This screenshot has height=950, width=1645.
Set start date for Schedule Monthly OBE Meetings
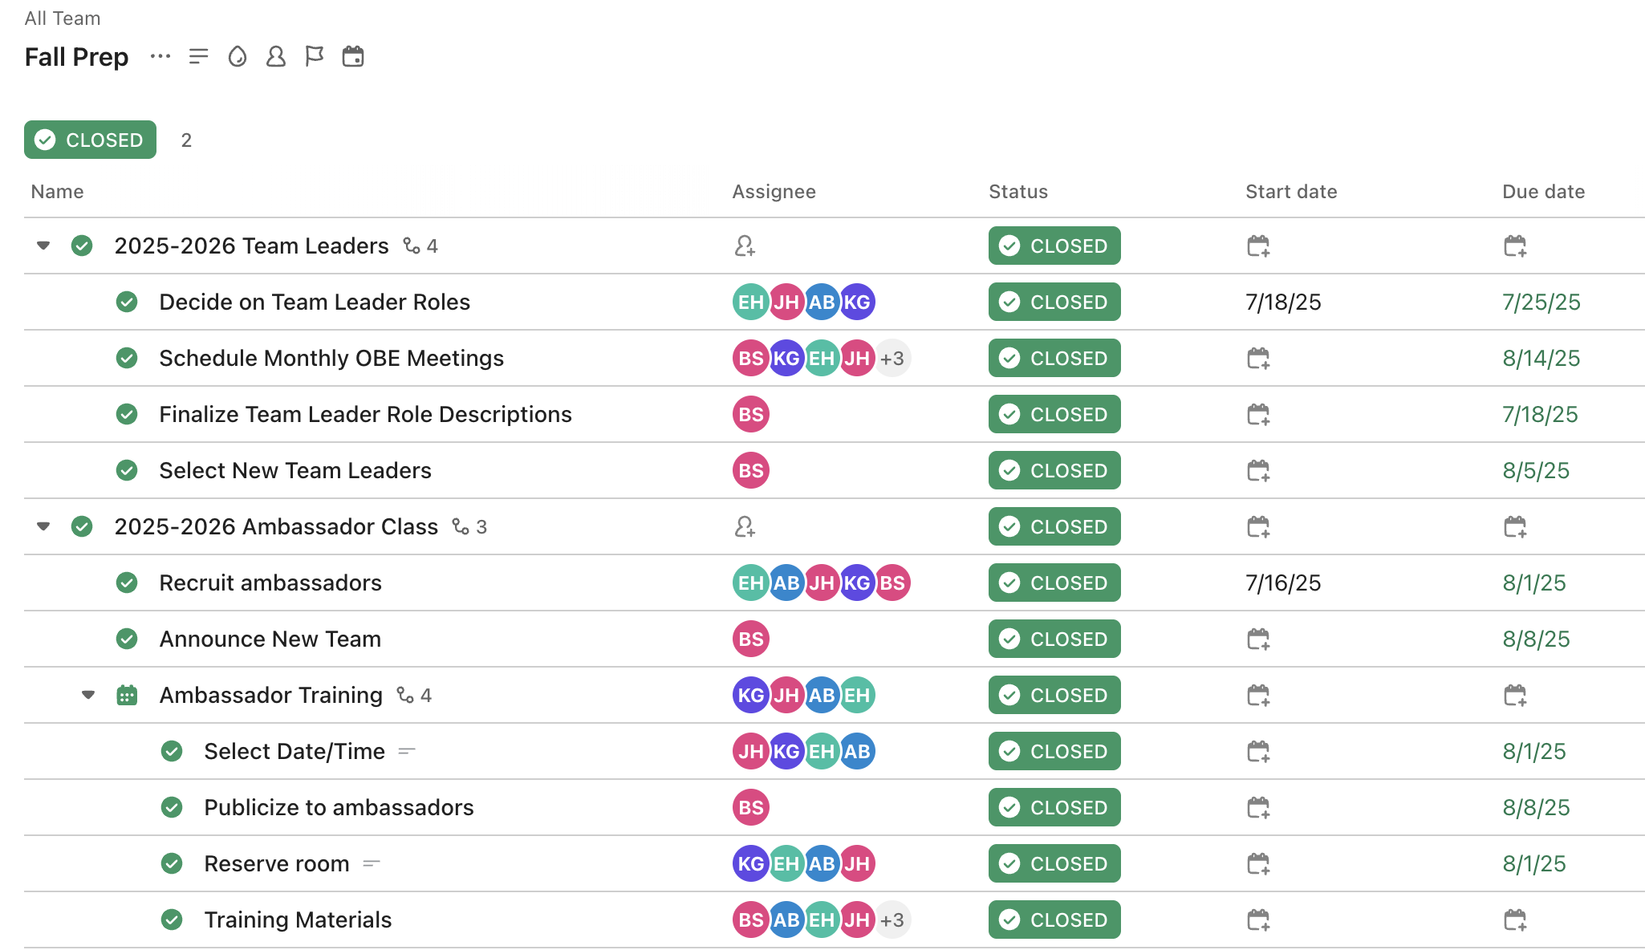click(1258, 358)
